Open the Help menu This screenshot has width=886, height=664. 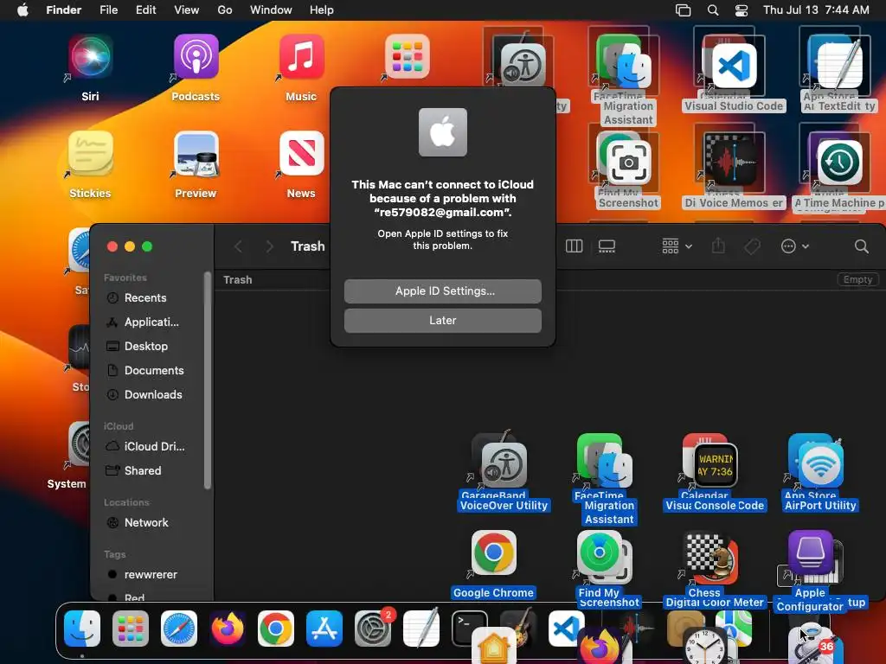coord(322,10)
